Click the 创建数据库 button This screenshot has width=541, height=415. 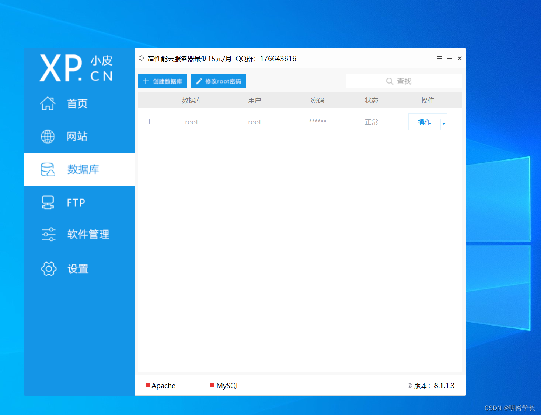point(163,81)
